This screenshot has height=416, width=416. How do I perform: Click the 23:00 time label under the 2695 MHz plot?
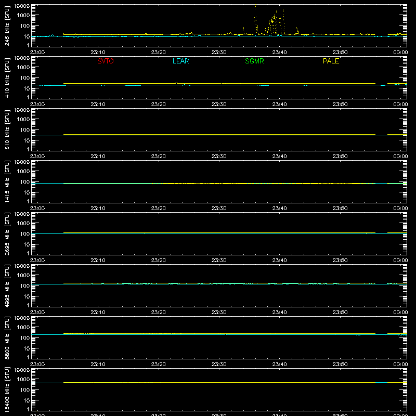point(37,261)
